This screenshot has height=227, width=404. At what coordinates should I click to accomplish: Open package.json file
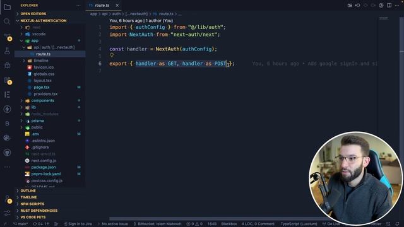[x=44, y=167]
